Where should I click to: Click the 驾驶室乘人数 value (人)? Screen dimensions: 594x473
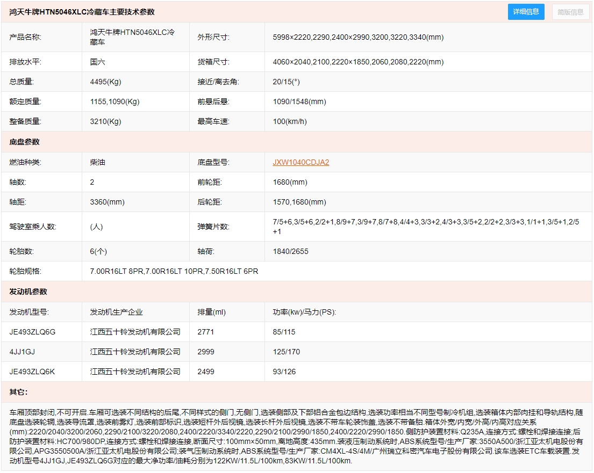coord(96,227)
